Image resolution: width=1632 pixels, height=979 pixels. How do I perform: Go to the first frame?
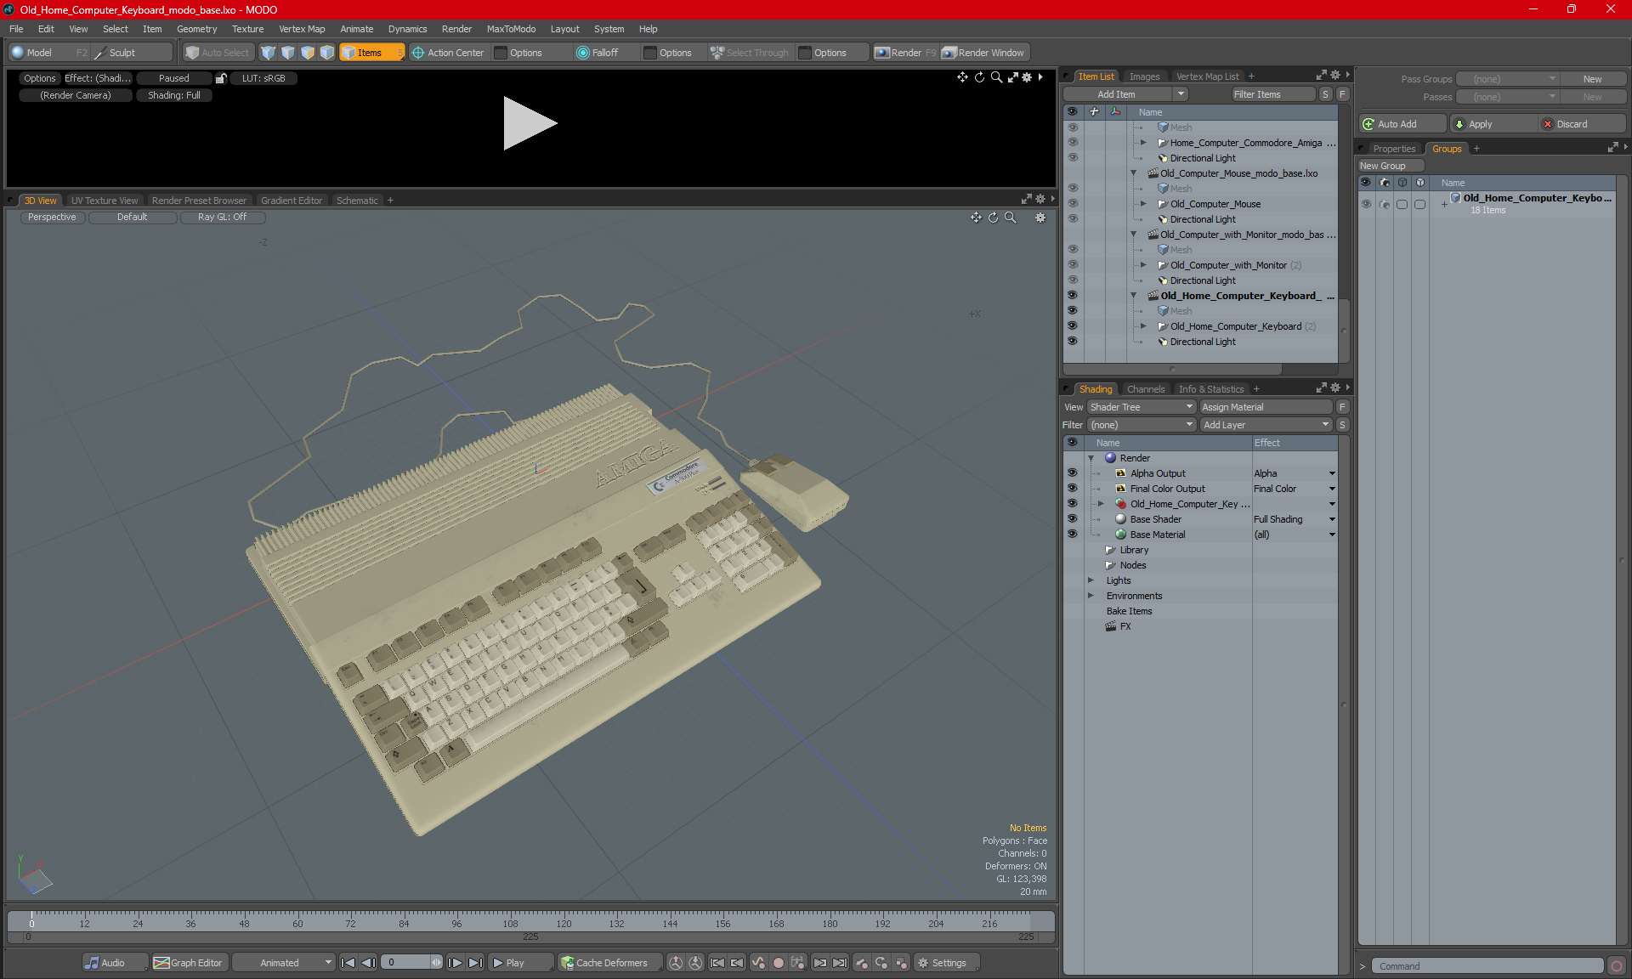coord(348,963)
